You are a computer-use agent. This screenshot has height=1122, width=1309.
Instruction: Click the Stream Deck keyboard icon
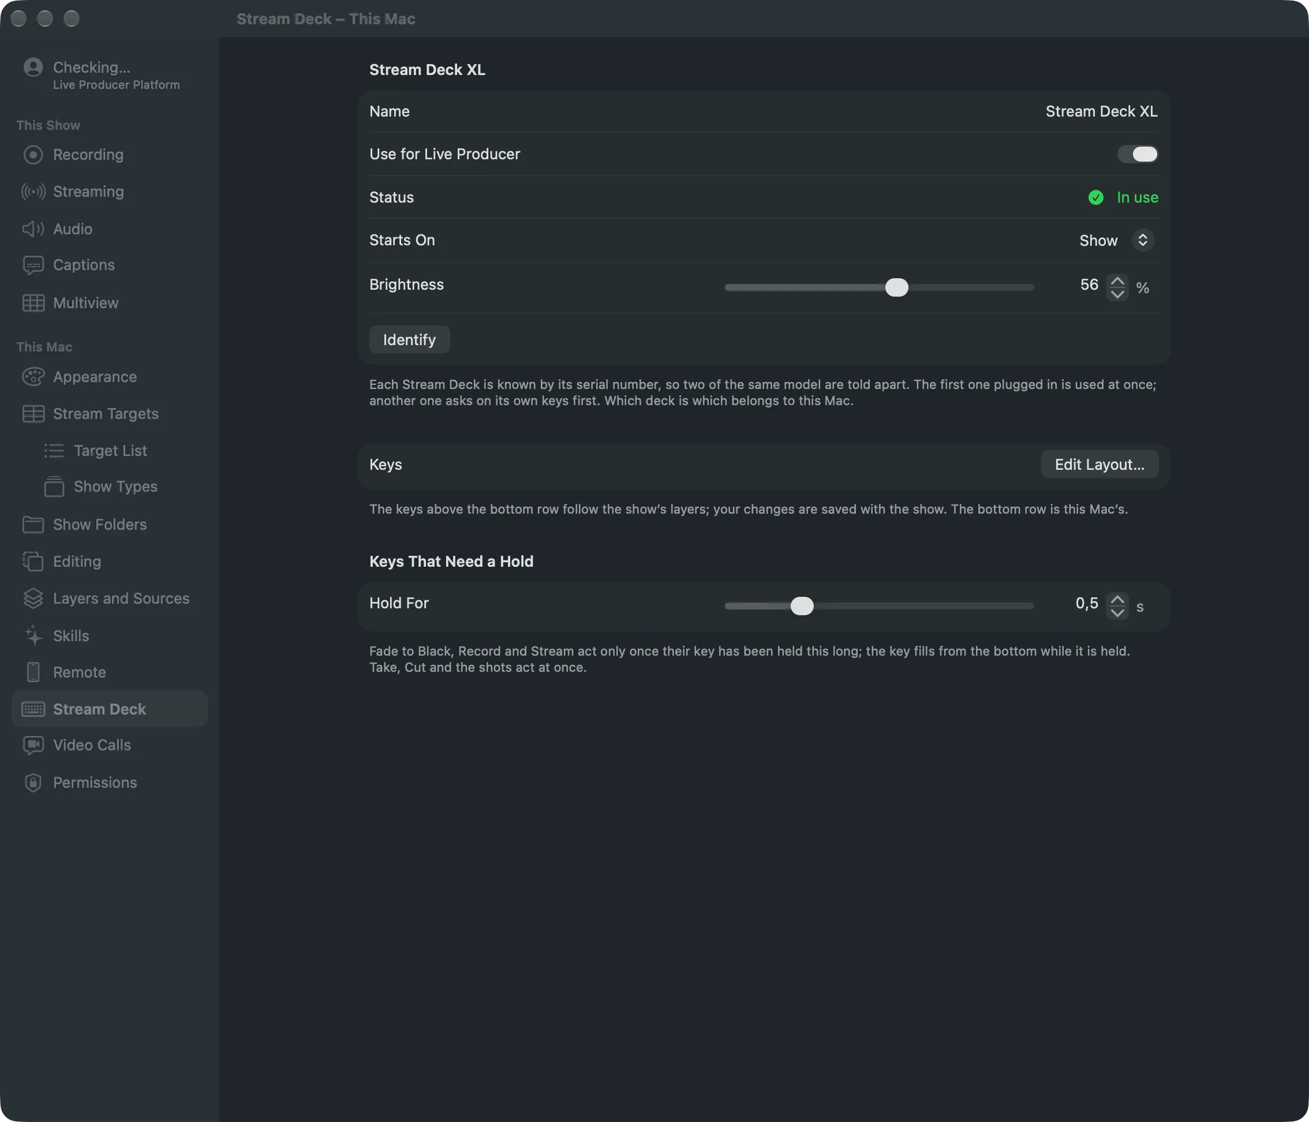point(33,709)
